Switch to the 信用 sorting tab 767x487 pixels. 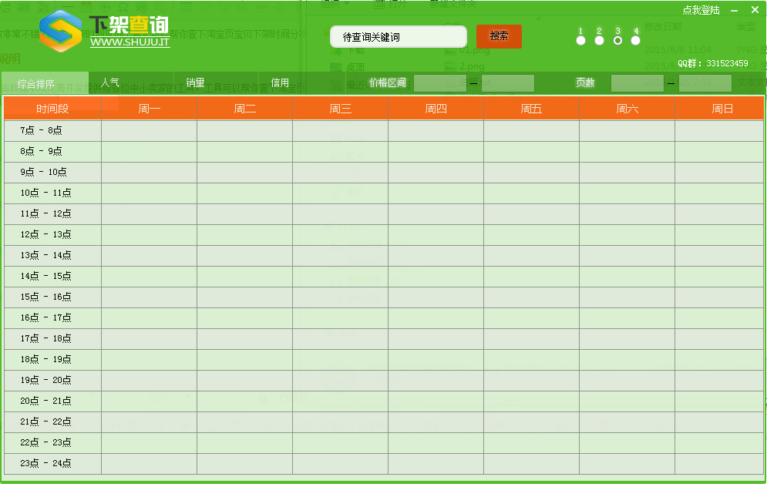coord(280,82)
